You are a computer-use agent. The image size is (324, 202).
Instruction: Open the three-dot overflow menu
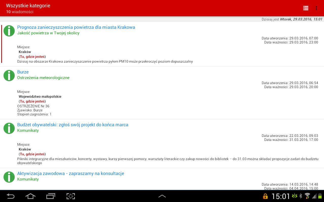point(316,8)
